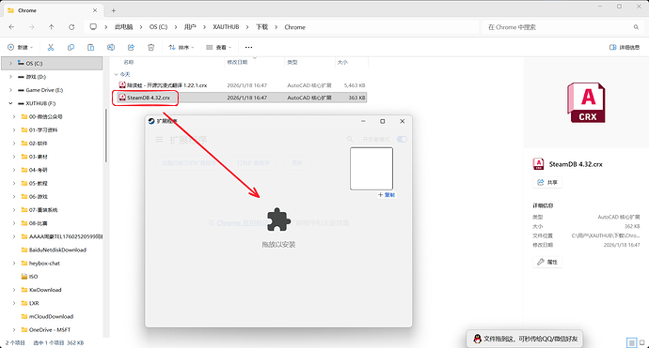Viewport: 649px width, 348px height.
Task: Click XAUTHUB in the address breadcrumb
Action: [x=226, y=27]
